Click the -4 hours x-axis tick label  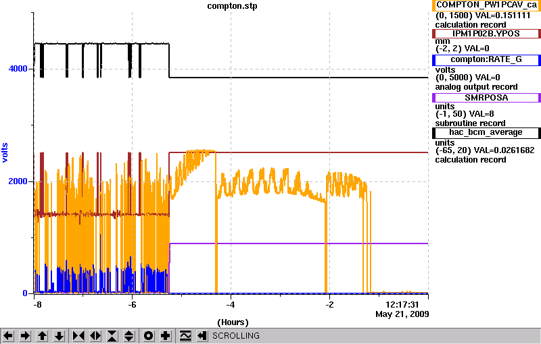[x=231, y=305]
